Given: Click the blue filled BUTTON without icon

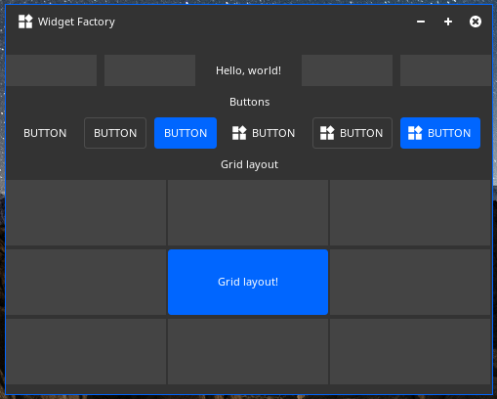Looking at the screenshot, I should [186, 133].
